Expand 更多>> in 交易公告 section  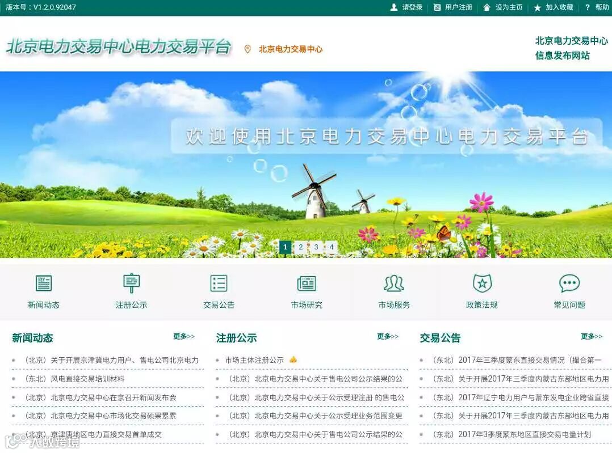[592, 336]
